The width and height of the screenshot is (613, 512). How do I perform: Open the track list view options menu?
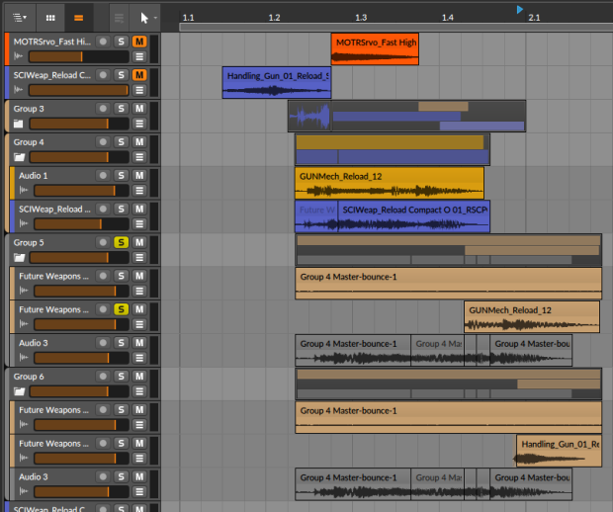tap(20, 18)
